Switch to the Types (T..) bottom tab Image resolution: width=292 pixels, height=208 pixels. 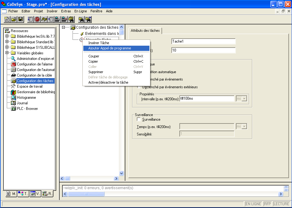pyautogui.click(x=23, y=194)
